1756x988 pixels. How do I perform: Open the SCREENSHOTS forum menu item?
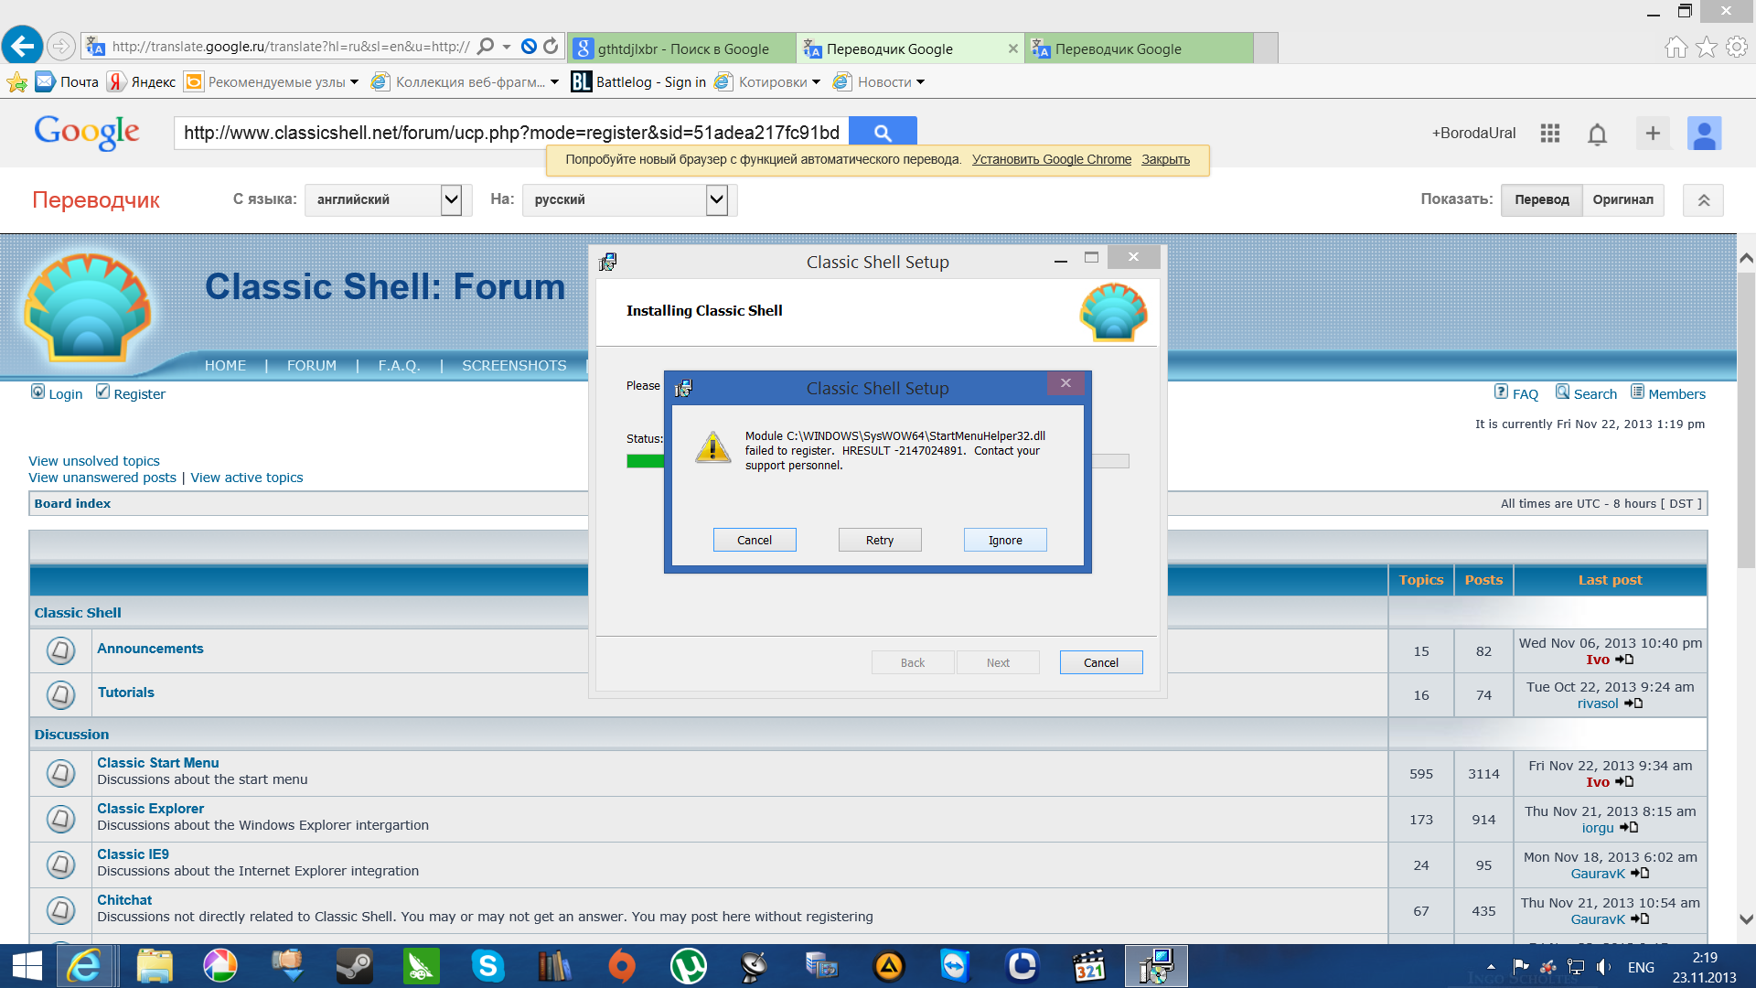514,365
